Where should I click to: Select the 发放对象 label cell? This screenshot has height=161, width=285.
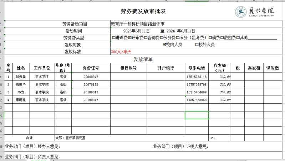57,45
